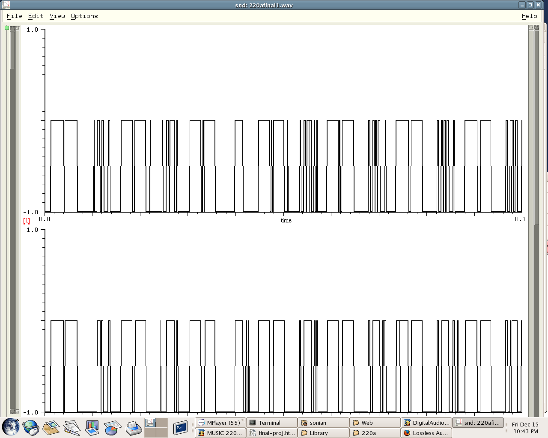Open the Options menu
Viewport: 548px width, 438px height.
84,16
